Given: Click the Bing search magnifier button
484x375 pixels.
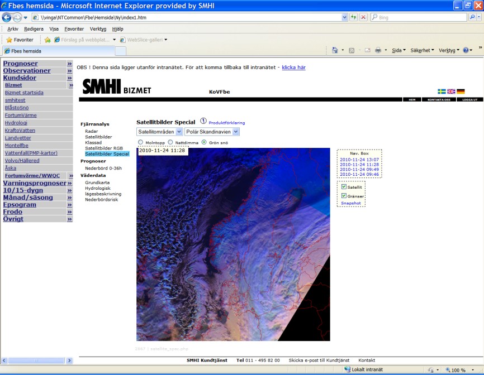Looking at the screenshot, I should pyautogui.click(x=472, y=17).
